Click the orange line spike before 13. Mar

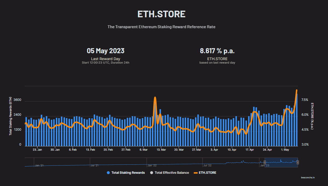click(155, 98)
